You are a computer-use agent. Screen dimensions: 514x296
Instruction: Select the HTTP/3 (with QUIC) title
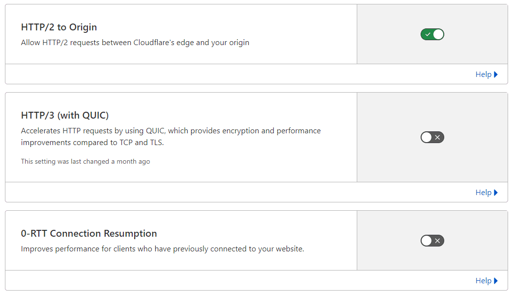coord(65,115)
